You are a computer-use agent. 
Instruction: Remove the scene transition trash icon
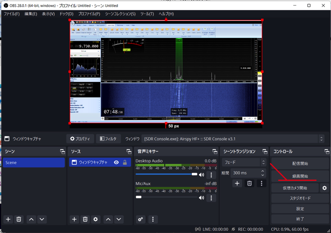click(249, 183)
